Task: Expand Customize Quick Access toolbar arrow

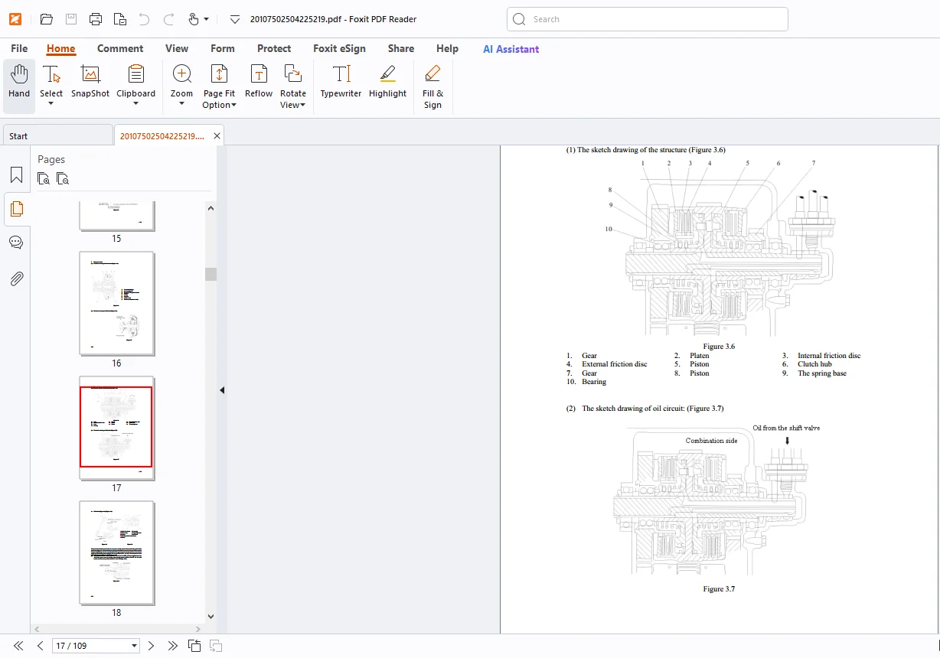Action: click(x=235, y=19)
